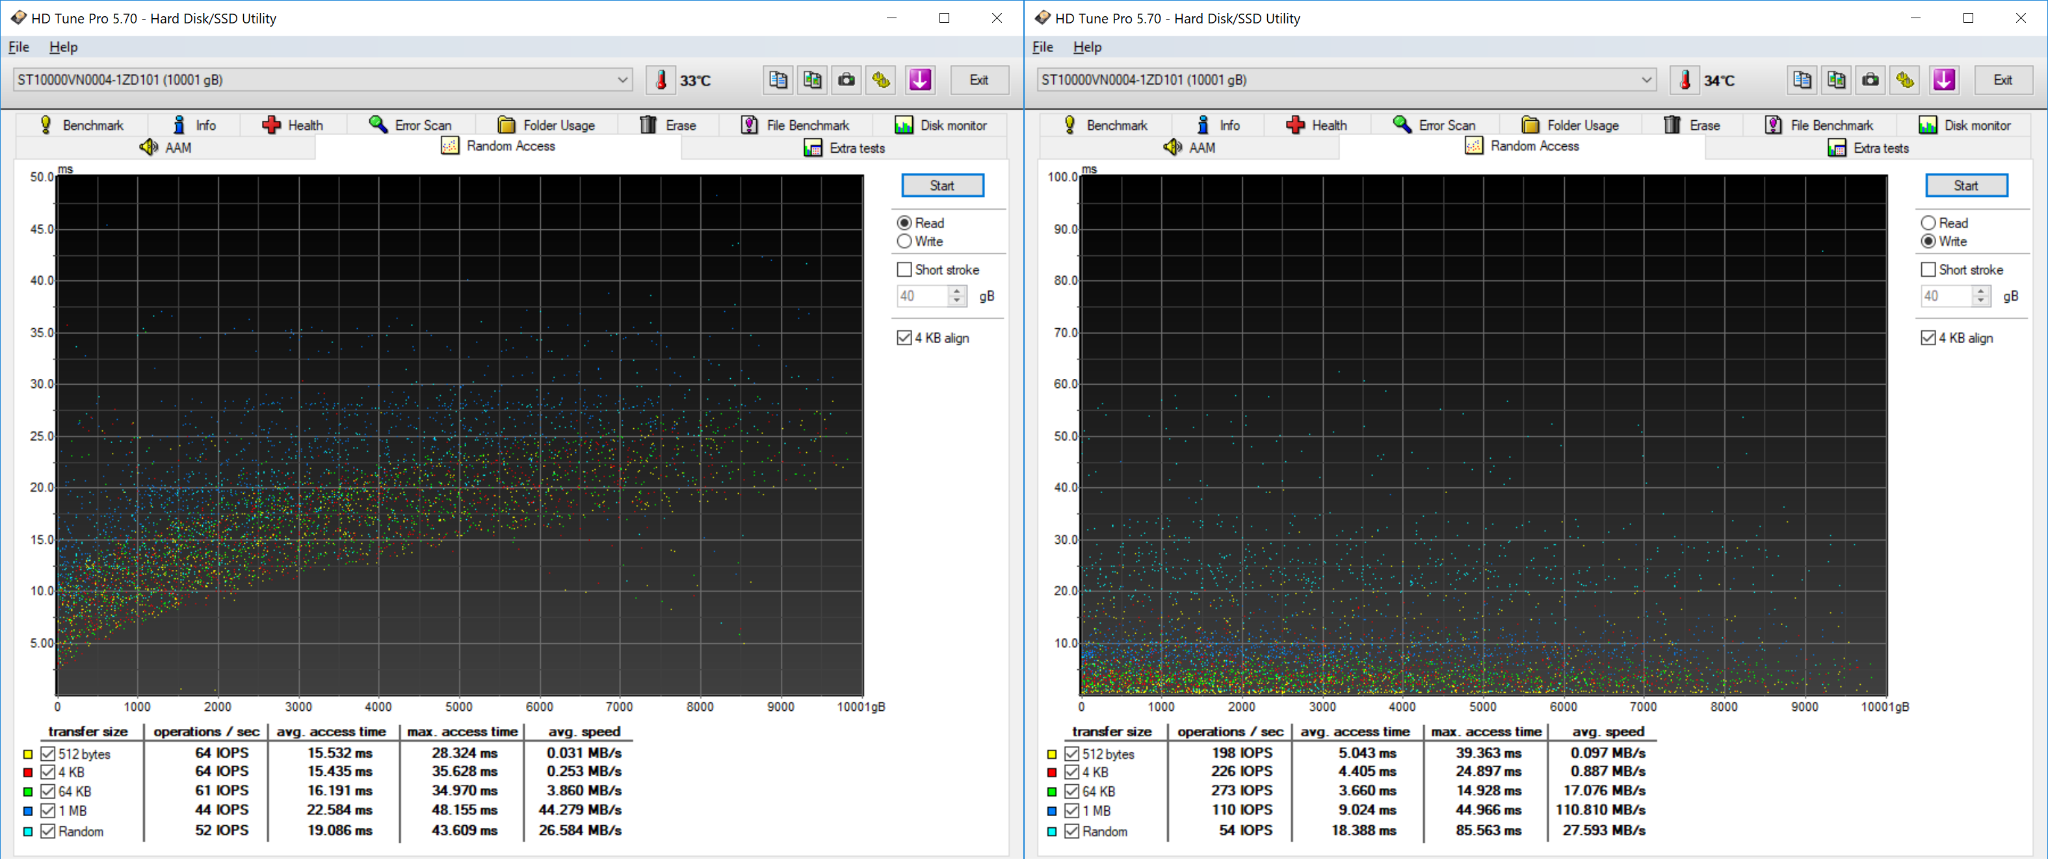Uncheck the 1 MB checkbox in the right window
The width and height of the screenshot is (2048, 859).
(x=1071, y=812)
